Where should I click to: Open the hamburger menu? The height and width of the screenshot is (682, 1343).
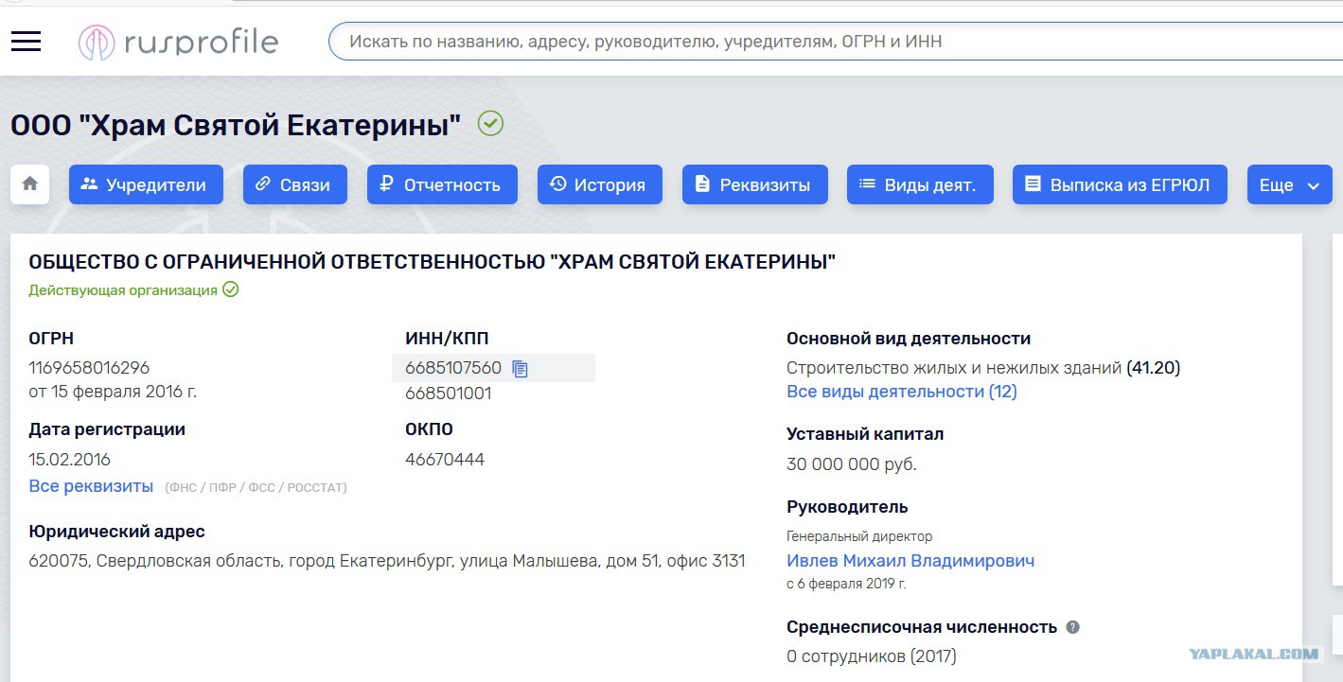tap(26, 41)
